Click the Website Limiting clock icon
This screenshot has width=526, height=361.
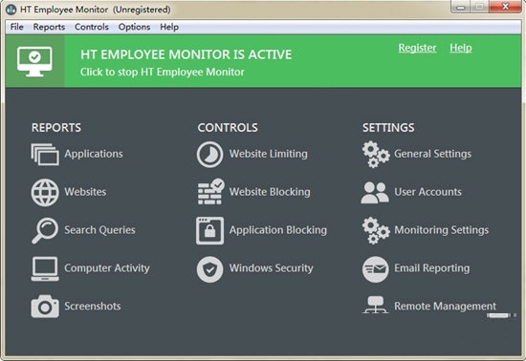pos(209,155)
